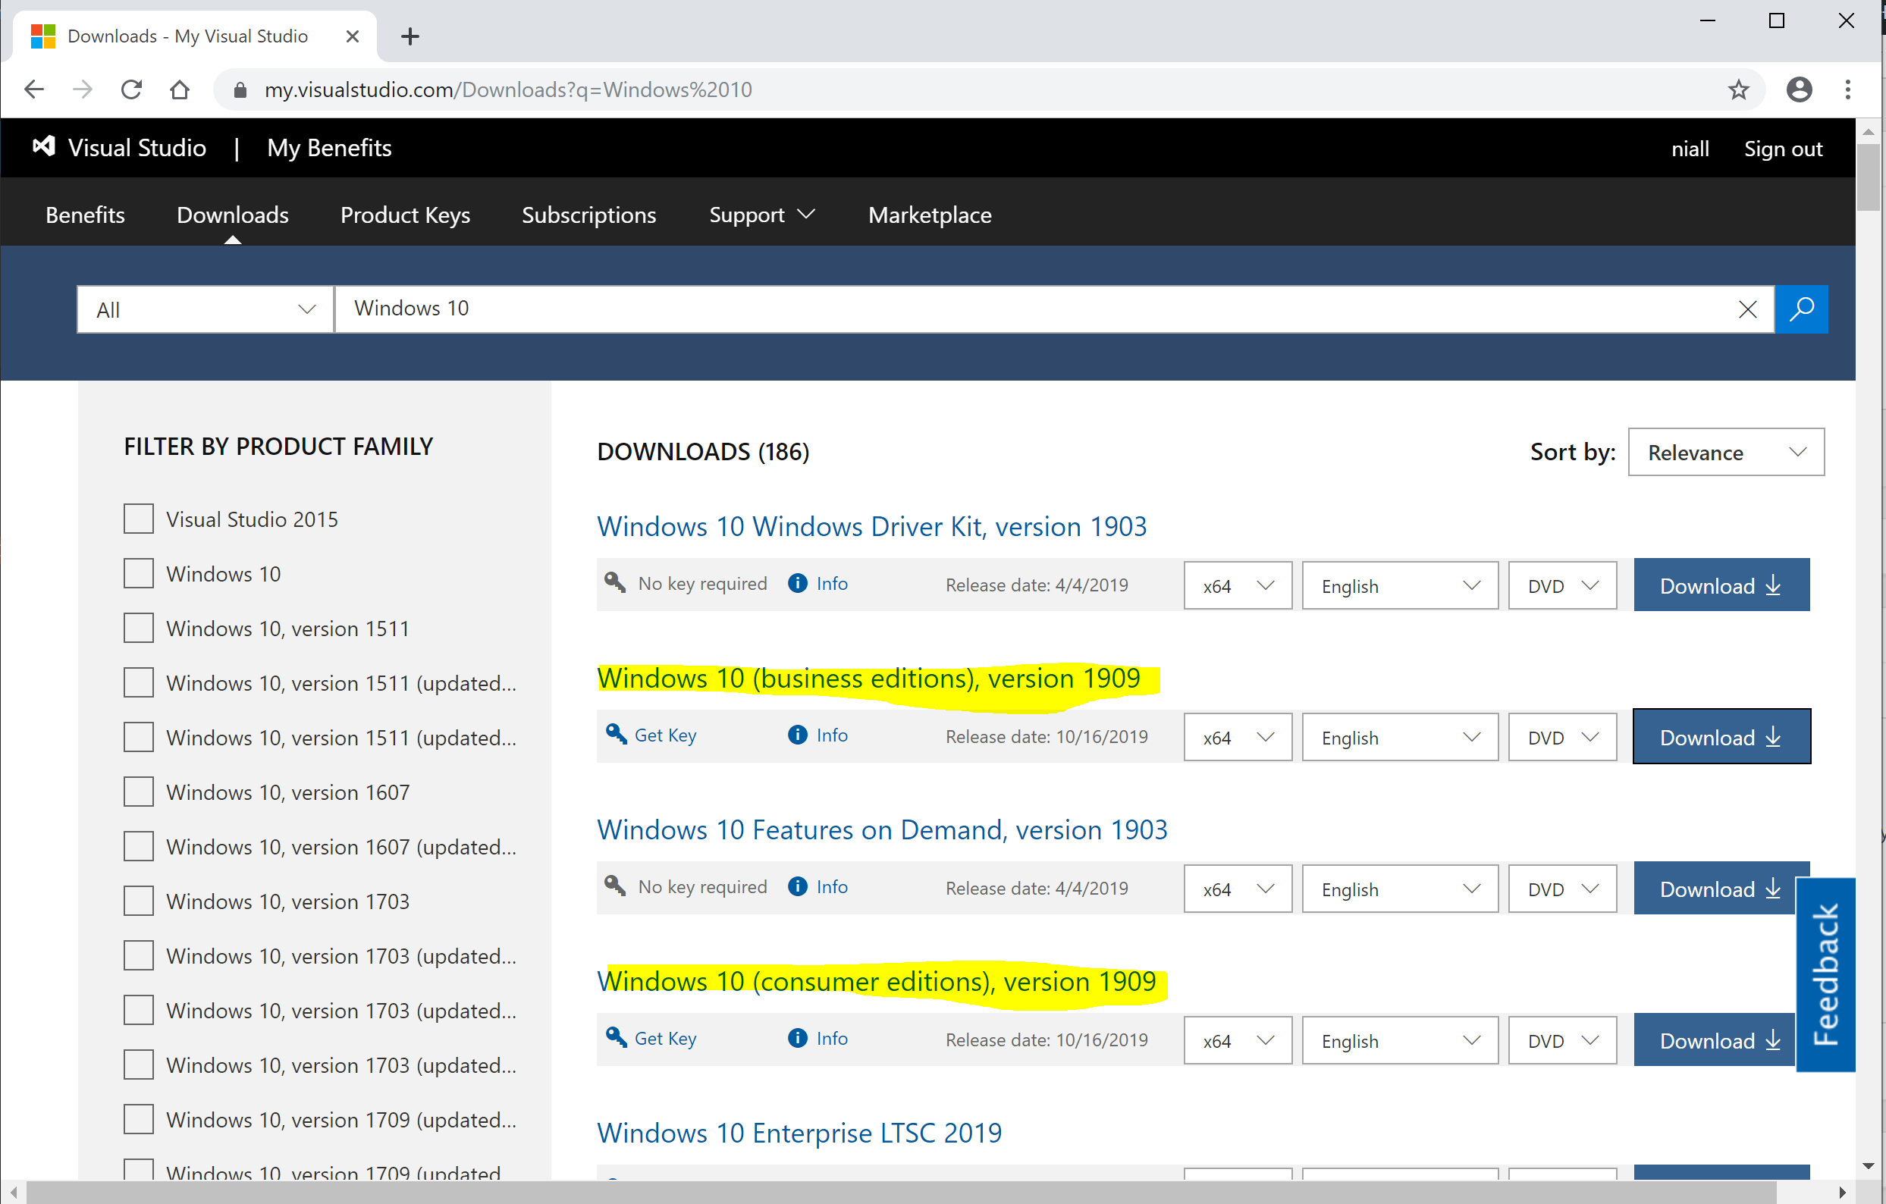Click the browser back arrow
The width and height of the screenshot is (1886, 1204).
pos(33,89)
